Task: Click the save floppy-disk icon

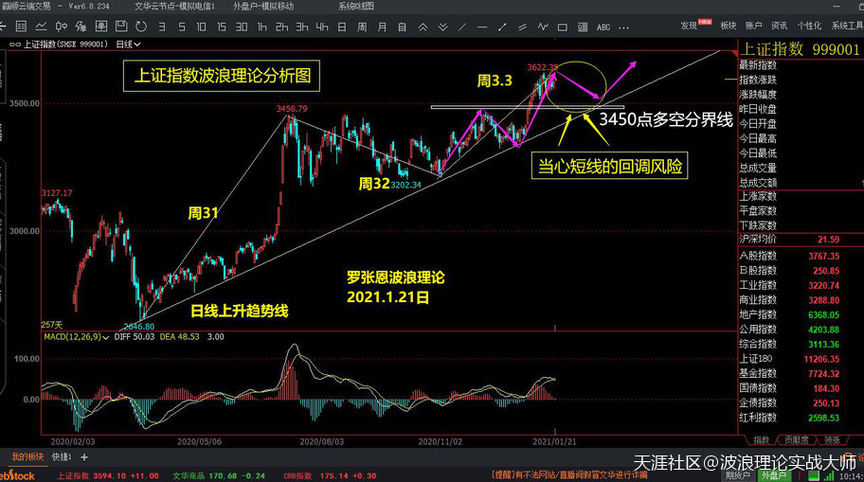Action: (x=121, y=26)
